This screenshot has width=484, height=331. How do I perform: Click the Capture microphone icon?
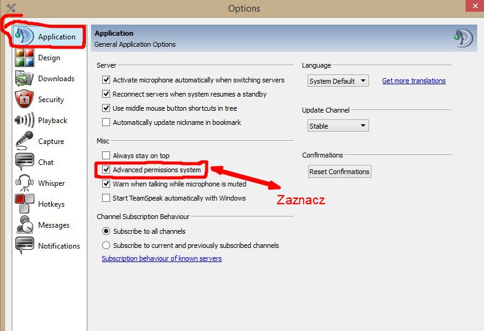coord(25,141)
